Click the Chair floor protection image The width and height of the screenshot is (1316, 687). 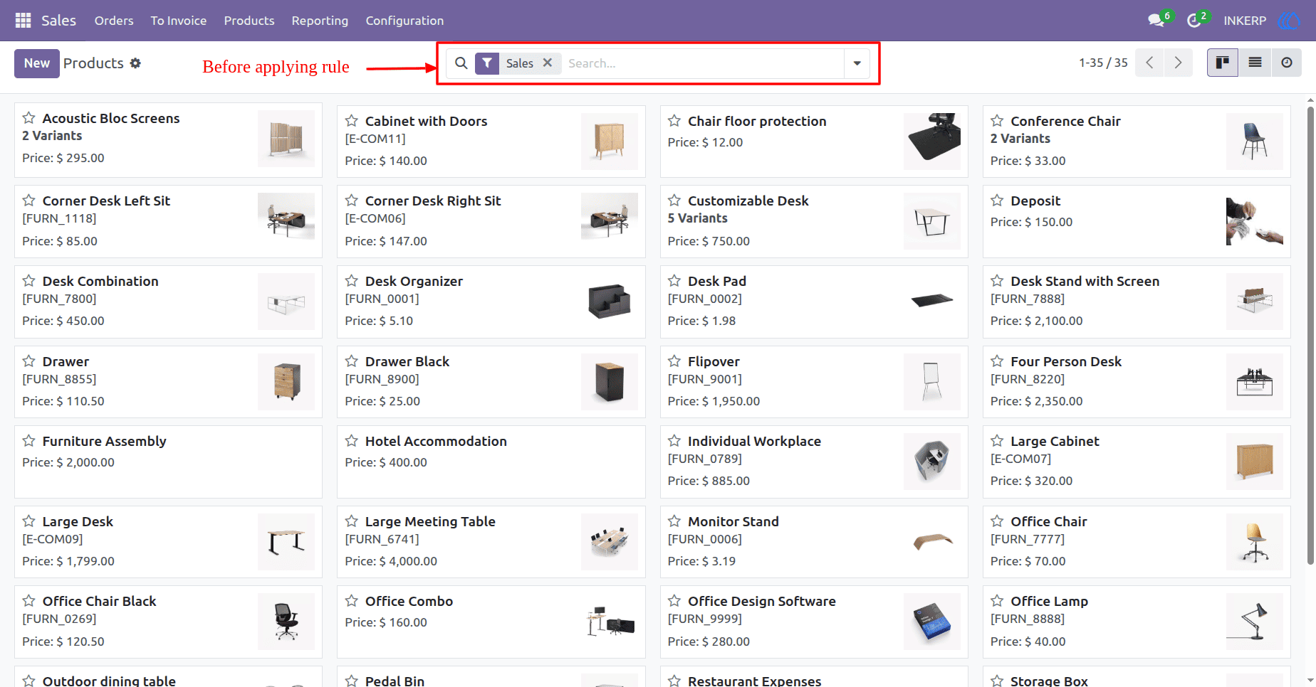tap(932, 142)
